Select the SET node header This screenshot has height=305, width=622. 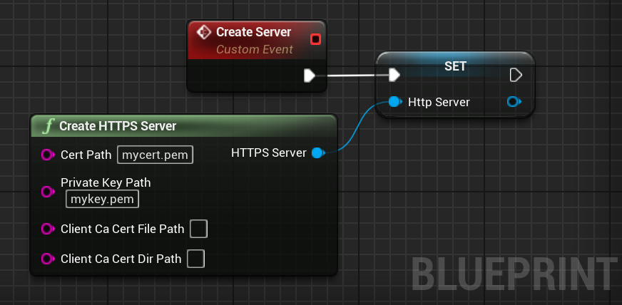tap(455, 66)
